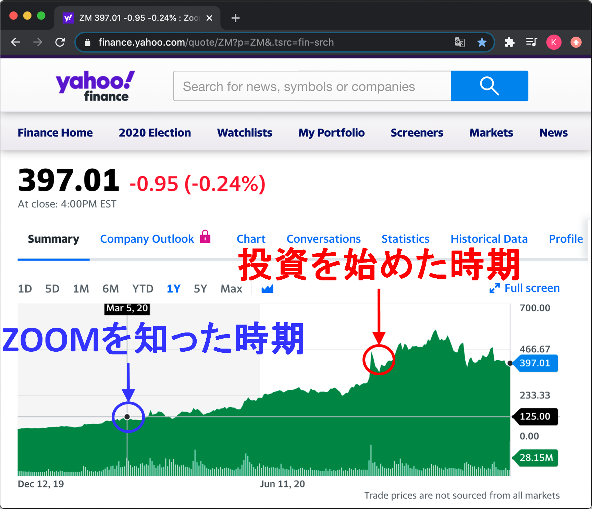Open News menu item
Image resolution: width=592 pixels, height=509 pixels.
tap(553, 133)
